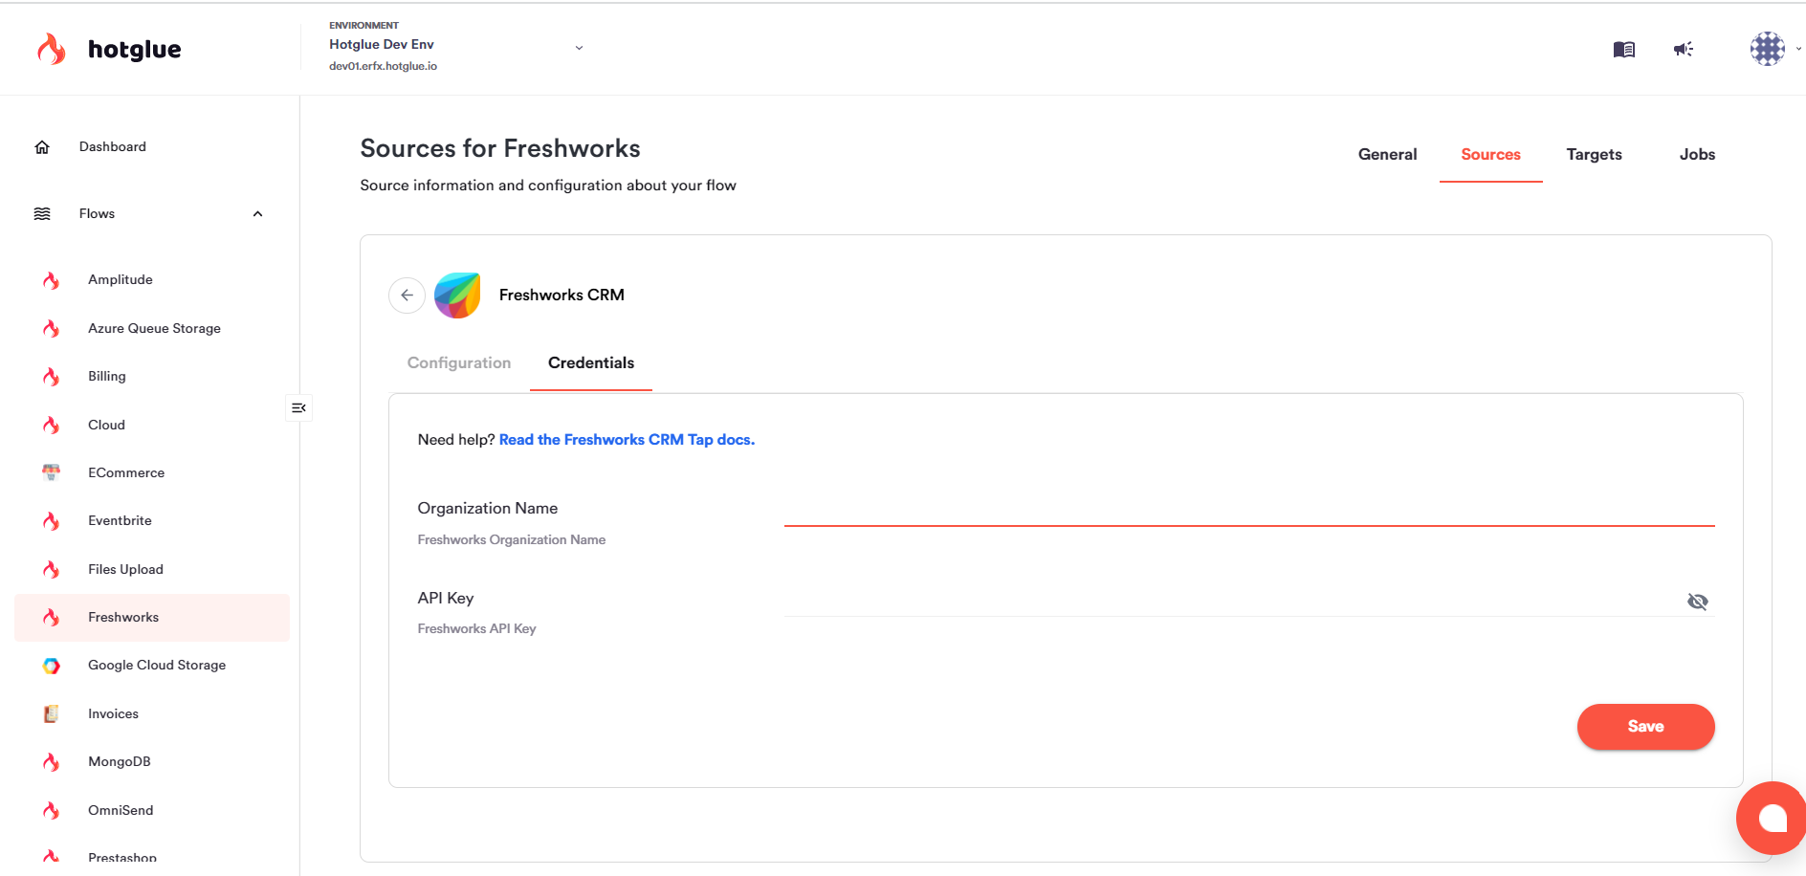Screen dimensions: 1806x876
Task: Open the MongoDB flow
Action: click(x=120, y=762)
